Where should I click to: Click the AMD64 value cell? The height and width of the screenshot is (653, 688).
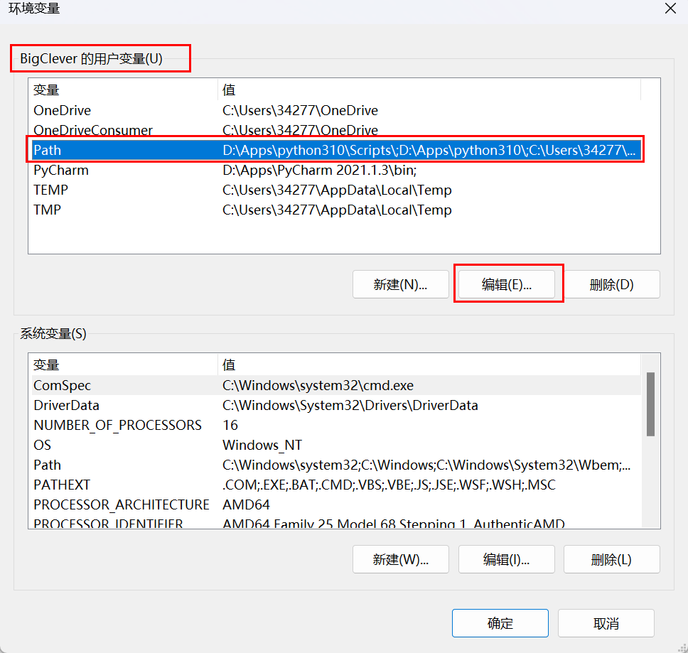246,504
